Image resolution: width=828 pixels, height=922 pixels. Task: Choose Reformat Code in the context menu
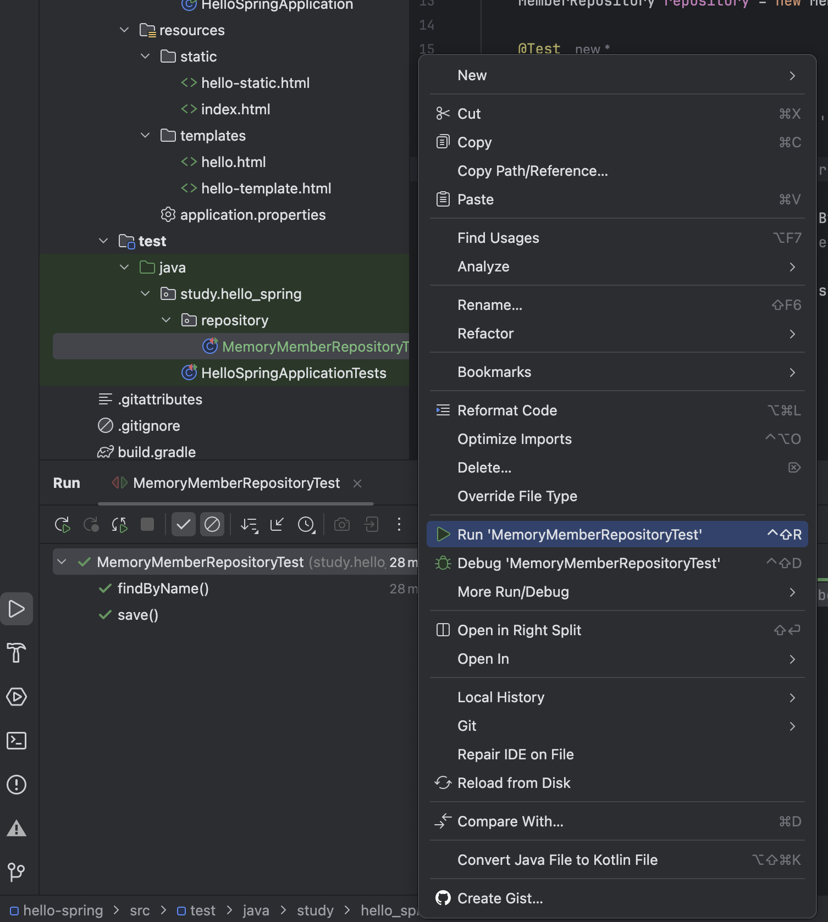[507, 410]
